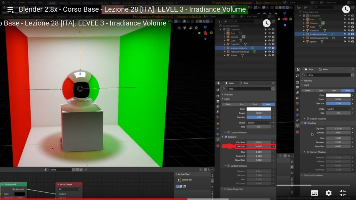Screen dimensions: 356x200
Task: Seek on the red YouTube progress bar
Action: [94, 199]
